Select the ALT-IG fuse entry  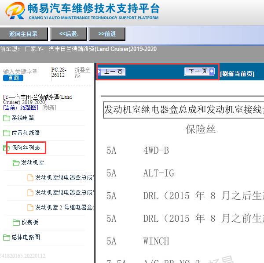coord(158,173)
